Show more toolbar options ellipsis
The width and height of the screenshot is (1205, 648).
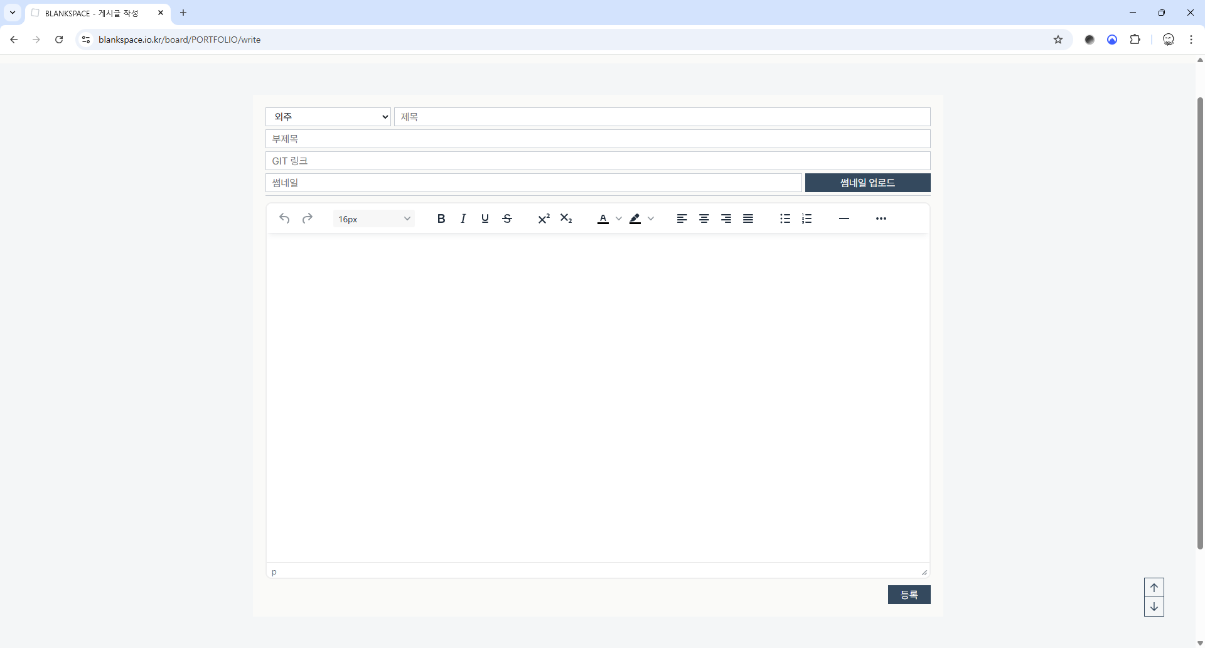tap(881, 219)
